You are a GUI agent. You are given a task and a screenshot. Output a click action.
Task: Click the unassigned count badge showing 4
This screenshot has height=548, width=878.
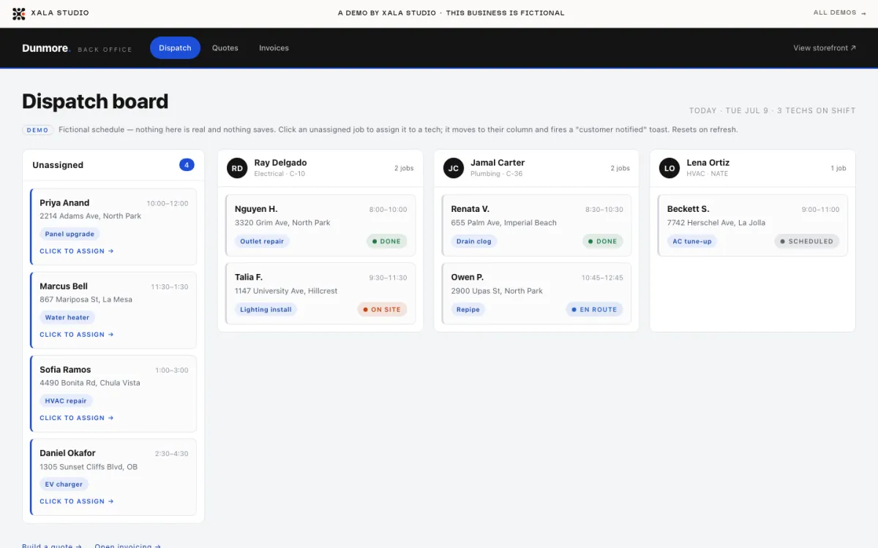click(187, 165)
